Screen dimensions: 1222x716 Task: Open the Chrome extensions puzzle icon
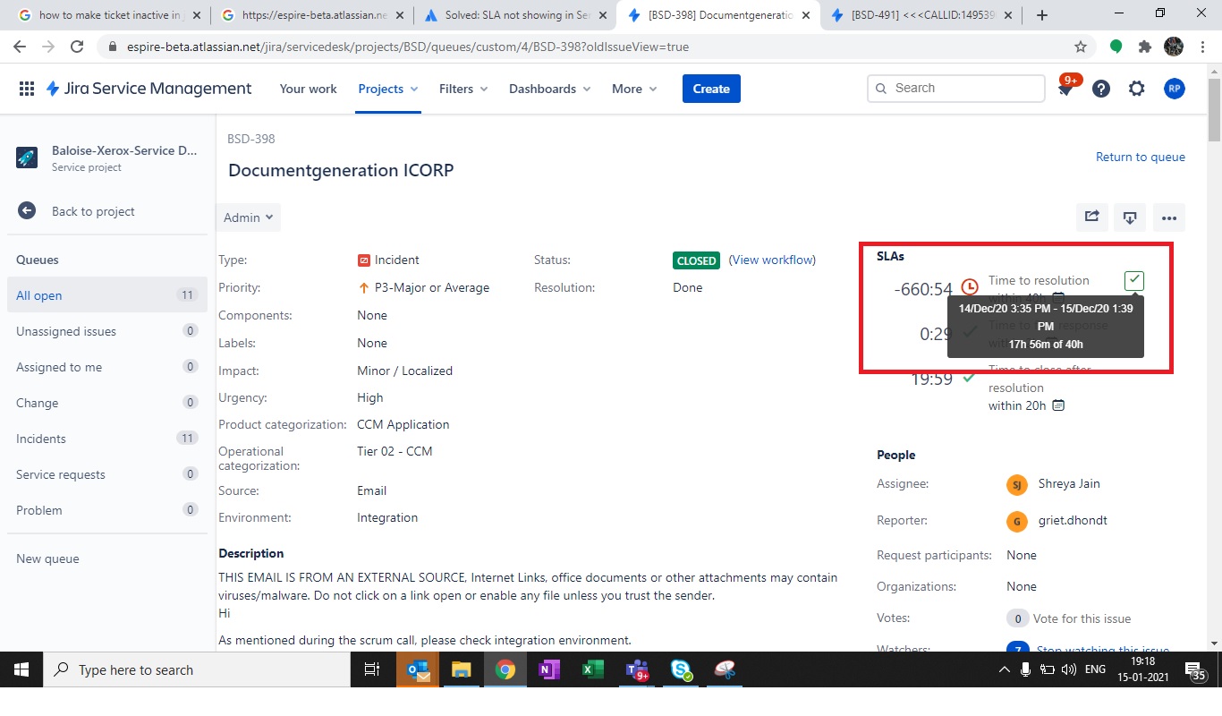click(1144, 47)
